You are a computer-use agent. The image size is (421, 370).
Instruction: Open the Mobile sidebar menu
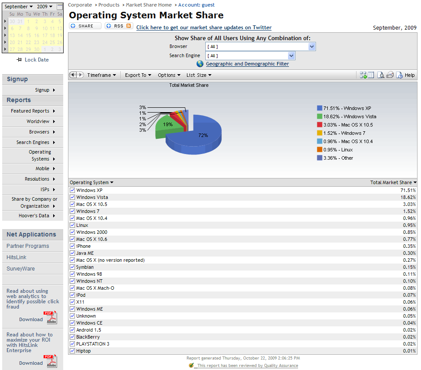tap(33, 168)
